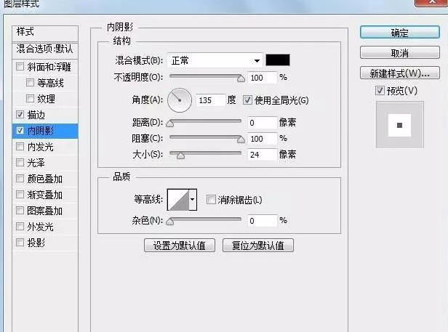Viewport: 448px width, 332px height.
Task: Enable the 图案叠加 checkbox
Action: pos(20,211)
